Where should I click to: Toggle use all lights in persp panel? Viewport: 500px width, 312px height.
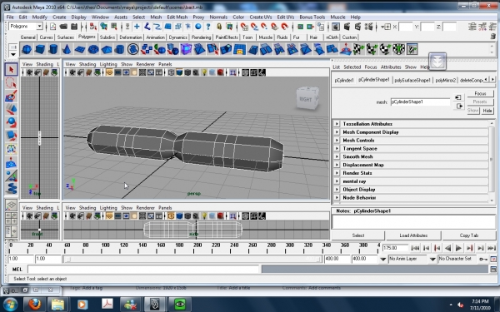pyautogui.click(x=204, y=72)
